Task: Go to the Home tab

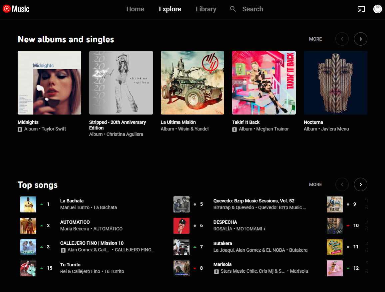Action: pos(135,9)
